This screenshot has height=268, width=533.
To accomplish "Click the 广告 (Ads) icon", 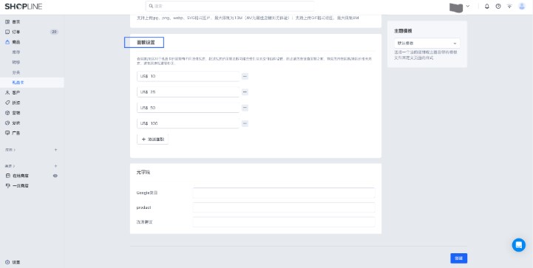I will point(7,133).
